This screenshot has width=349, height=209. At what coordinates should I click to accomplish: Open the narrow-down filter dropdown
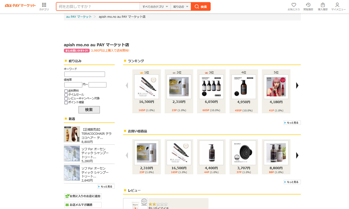(x=181, y=7)
